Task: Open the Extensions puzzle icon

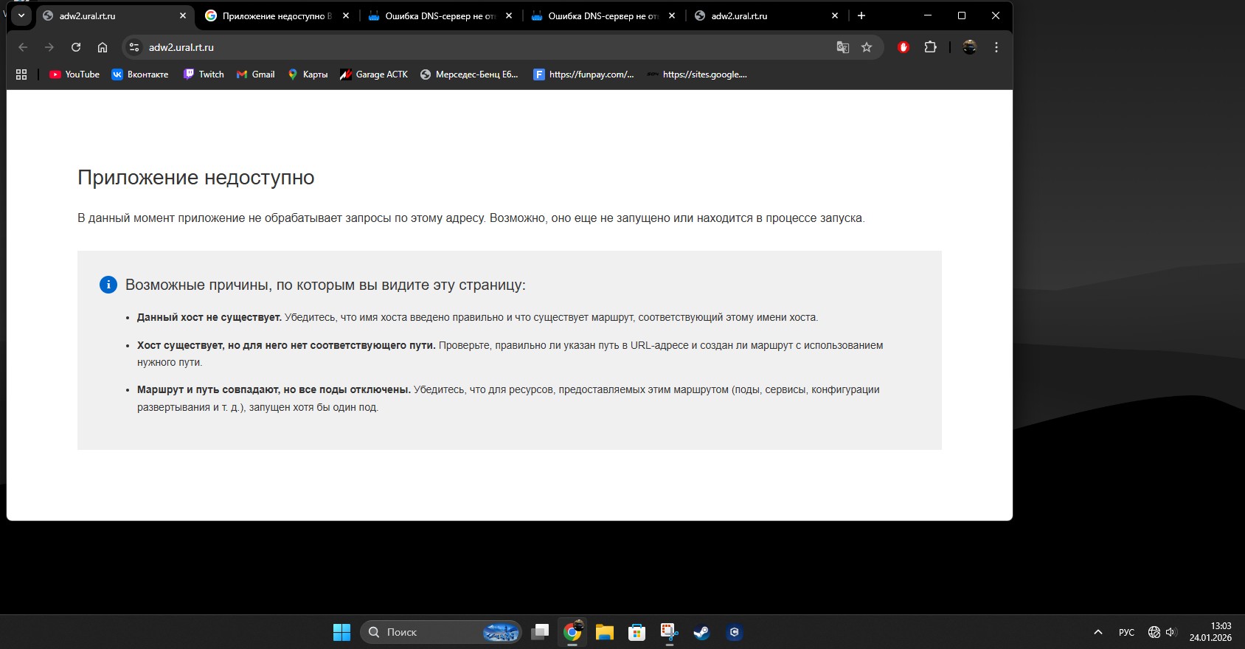Action: (x=930, y=47)
